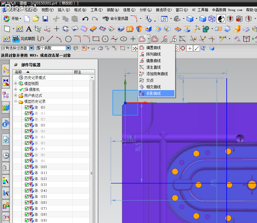Open the 分析(L) menu
Screen dimensions: 257x223
pyautogui.click(x=146, y=10)
